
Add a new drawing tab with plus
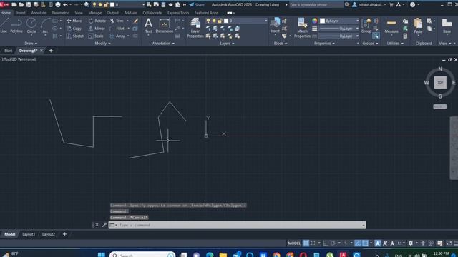[51, 51]
